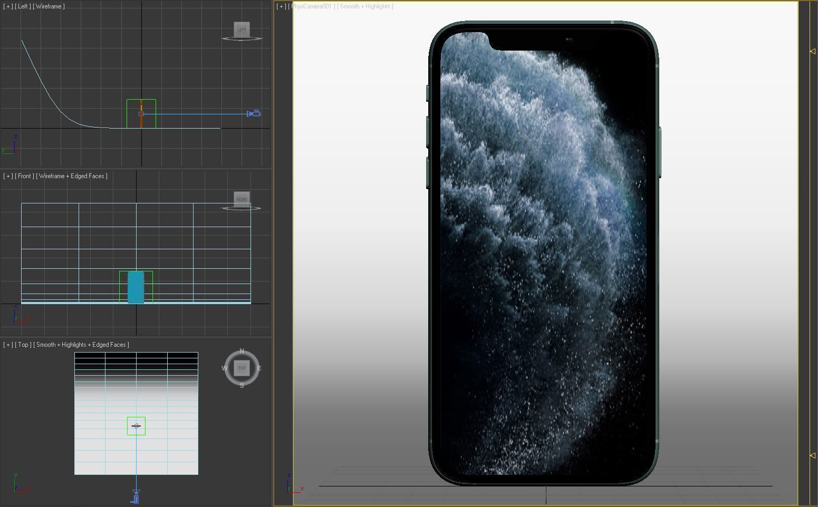Viewport: 818px width, 507px height.
Task: Open the [Wireframe + Edged Faces] shading menu
Action: (72, 176)
